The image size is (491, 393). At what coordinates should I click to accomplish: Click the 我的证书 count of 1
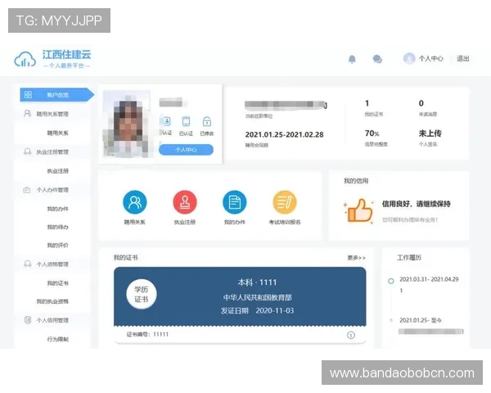click(x=367, y=103)
